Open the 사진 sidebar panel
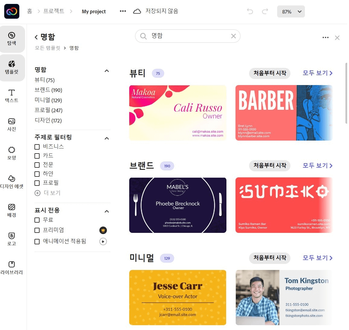Screen dimensions: 349x330 pyautogui.click(x=11, y=125)
